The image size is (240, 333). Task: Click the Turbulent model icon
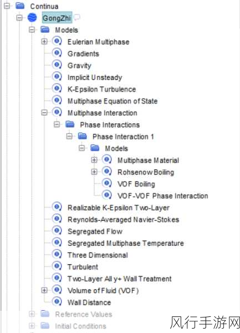(x=57, y=266)
